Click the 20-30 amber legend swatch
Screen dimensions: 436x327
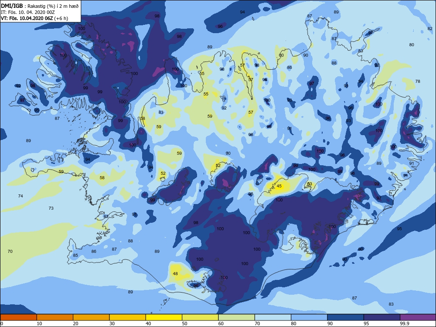pyautogui.click(x=91, y=317)
